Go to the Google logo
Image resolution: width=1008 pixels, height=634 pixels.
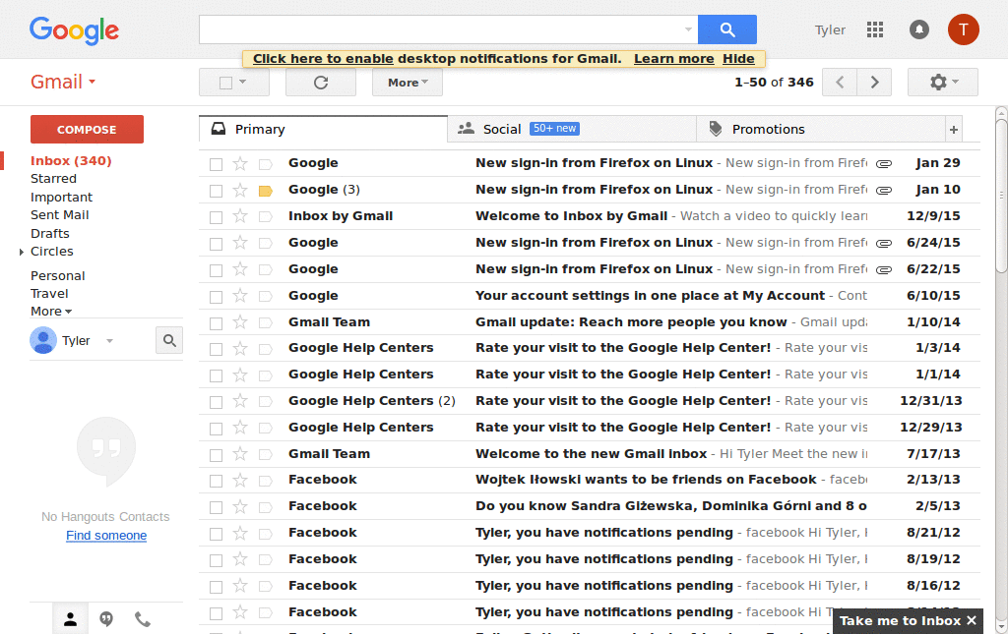pos(74,30)
